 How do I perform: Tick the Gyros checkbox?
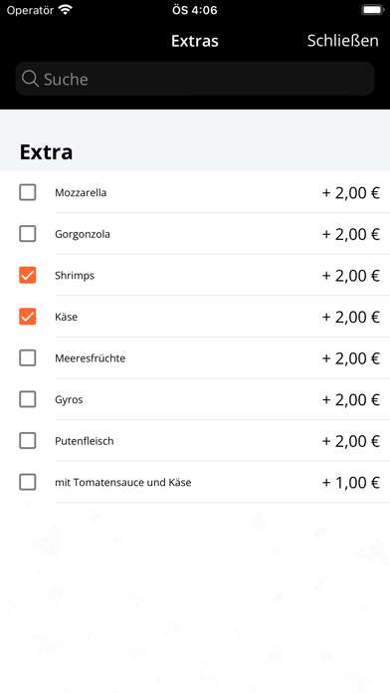(28, 399)
